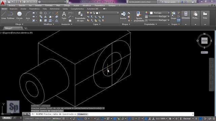Expand the Modificar panel

(x=49, y=24)
